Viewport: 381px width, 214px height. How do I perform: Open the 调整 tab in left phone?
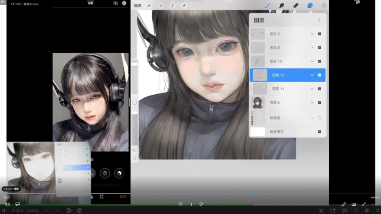(91, 3)
